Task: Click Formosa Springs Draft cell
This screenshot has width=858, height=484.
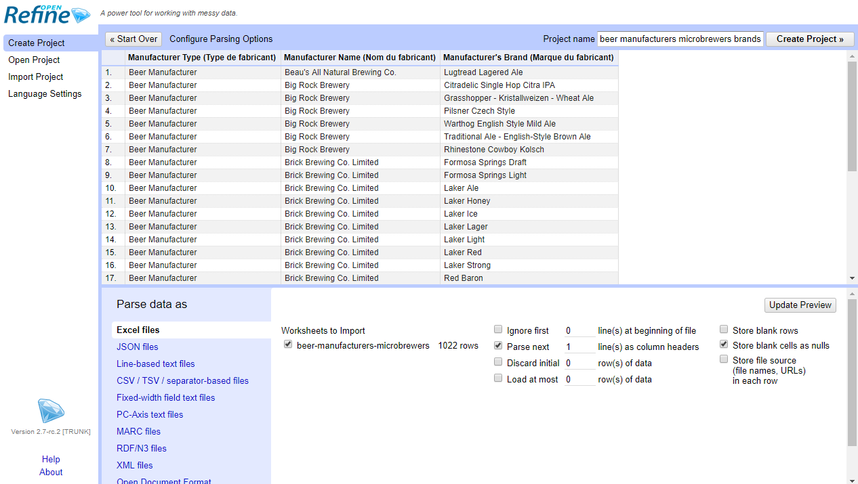Action: click(x=529, y=162)
